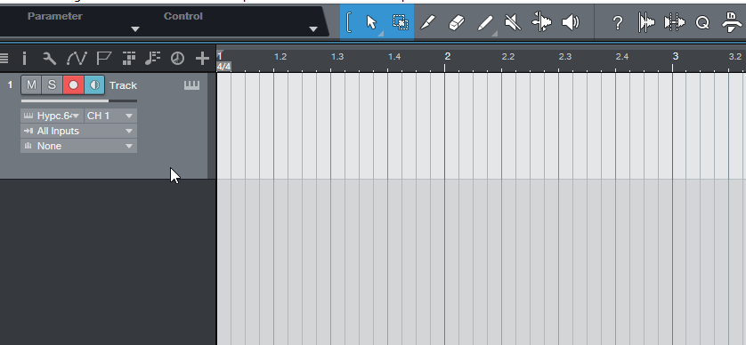The height and width of the screenshot is (345, 746).
Task: Click ruler position 2.2
Action: 508,57
